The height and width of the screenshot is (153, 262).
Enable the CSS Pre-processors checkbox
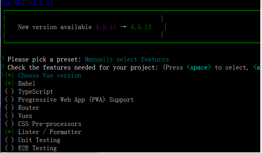tap(9, 124)
